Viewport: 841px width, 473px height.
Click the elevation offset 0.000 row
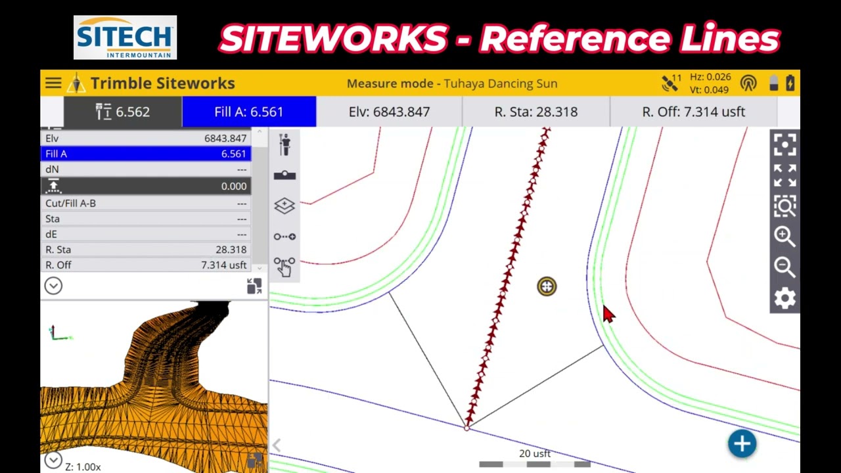[x=146, y=186]
